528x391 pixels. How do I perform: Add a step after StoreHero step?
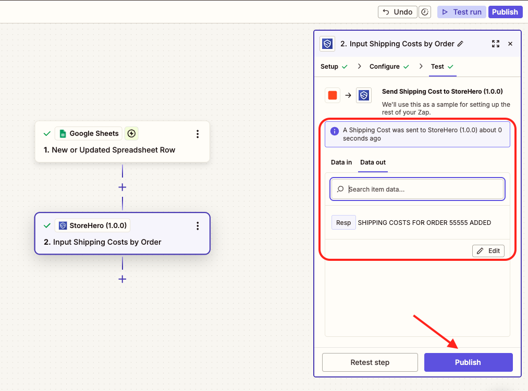(122, 279)
